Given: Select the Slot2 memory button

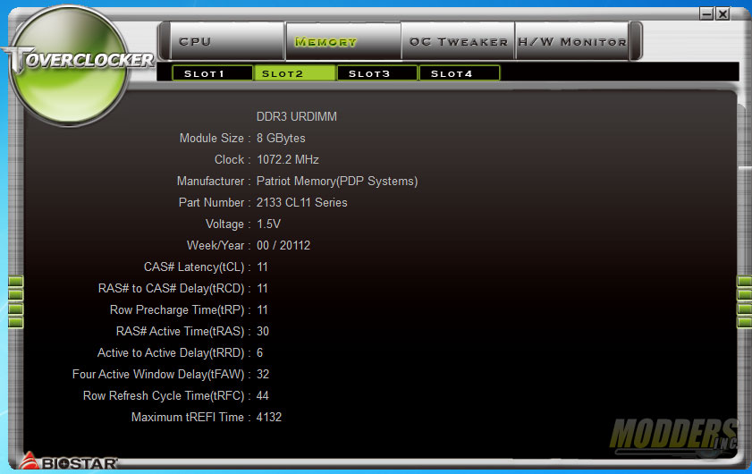Looking at the screenshot, I should [294, 73].
